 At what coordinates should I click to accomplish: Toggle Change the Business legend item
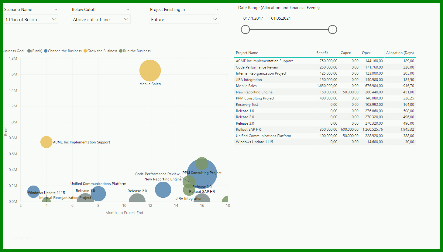coord(63,51)
